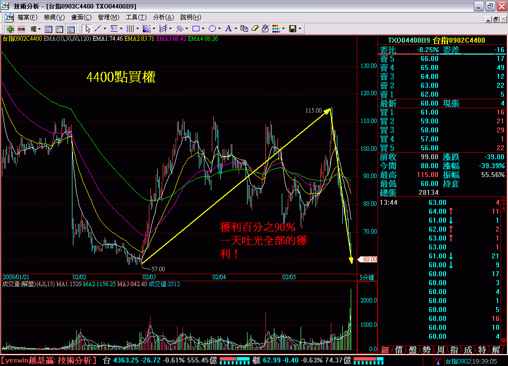Switch to the 周 tab
This screenshot has height=366, width=508.
(441, 350)
